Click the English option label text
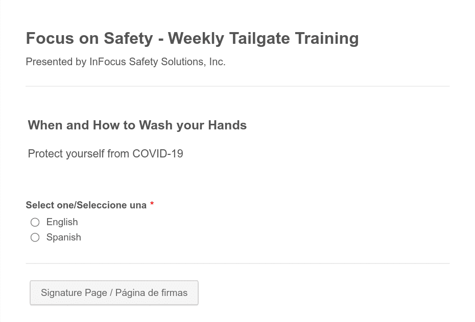475x322 pixels. pyautogui.click(x=62, y=222)
